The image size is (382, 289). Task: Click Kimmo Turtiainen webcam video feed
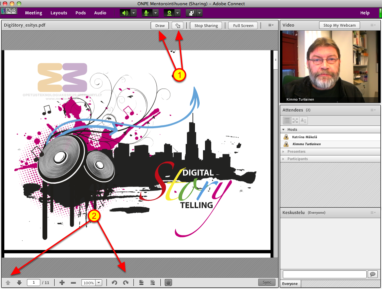coord(330,66)
